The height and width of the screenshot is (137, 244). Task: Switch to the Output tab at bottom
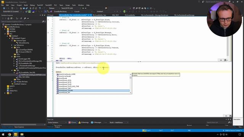coord(57,127)
